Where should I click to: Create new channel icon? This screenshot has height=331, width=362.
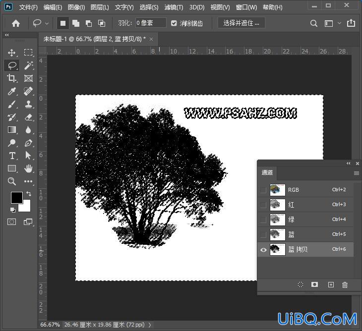(331, 284)
